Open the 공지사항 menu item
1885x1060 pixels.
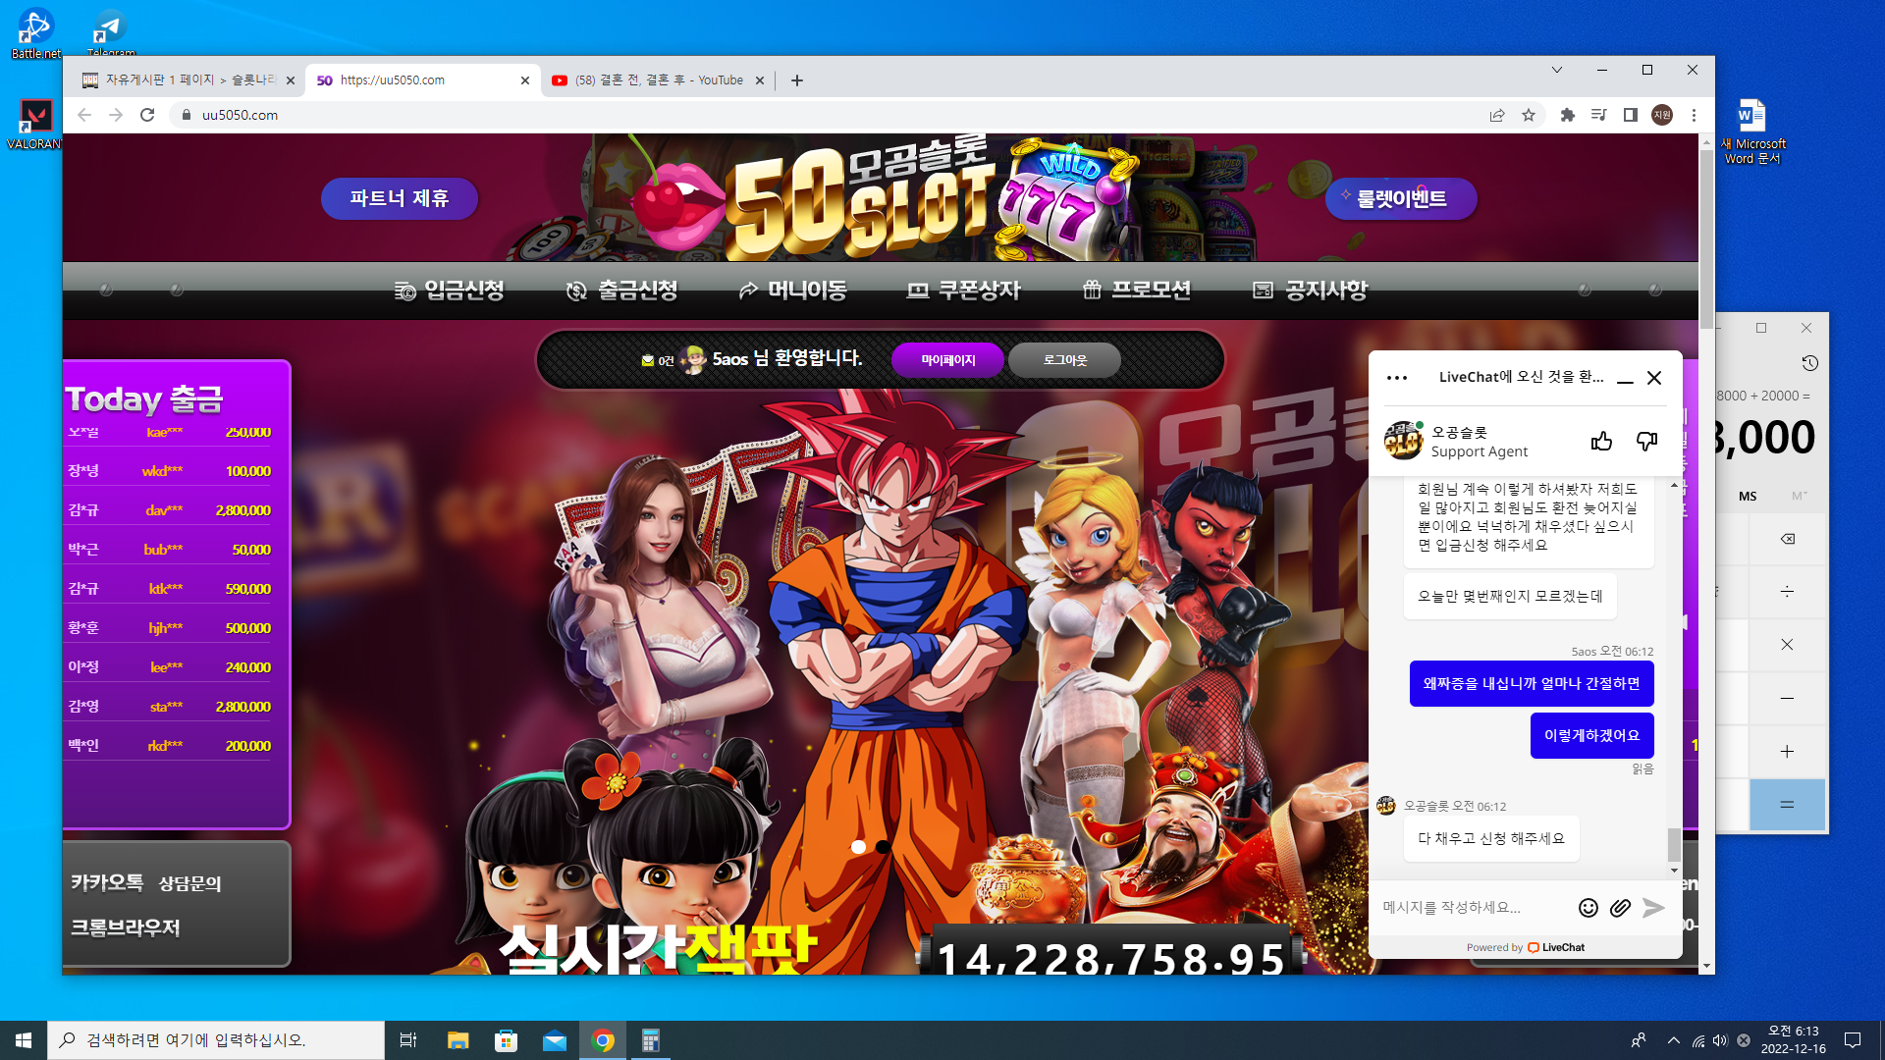coord(1311,291)
